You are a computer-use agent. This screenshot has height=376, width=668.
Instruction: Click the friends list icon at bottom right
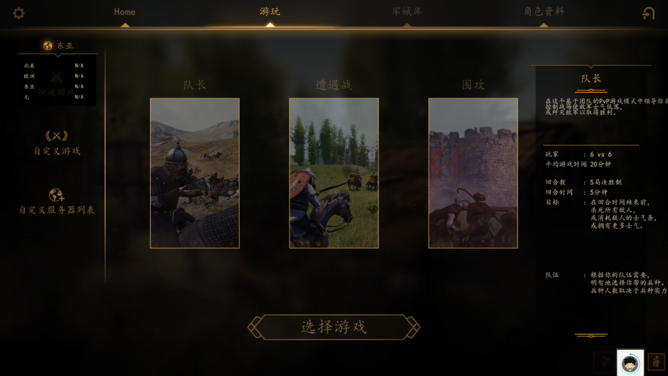click(656, 362)
